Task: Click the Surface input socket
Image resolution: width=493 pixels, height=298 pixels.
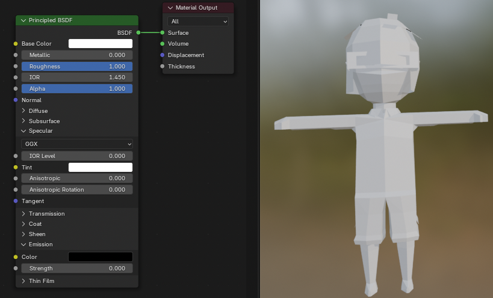Action: click(163, 32)
